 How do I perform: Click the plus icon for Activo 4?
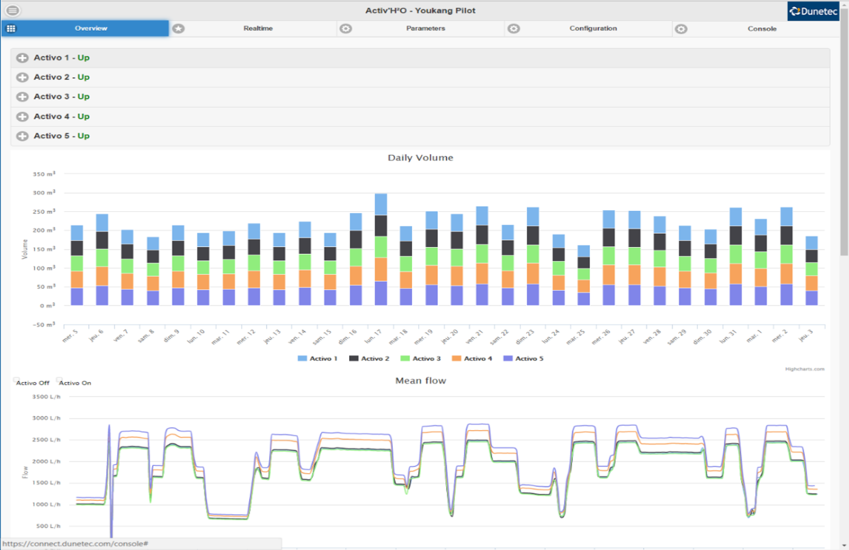point(22,116)
